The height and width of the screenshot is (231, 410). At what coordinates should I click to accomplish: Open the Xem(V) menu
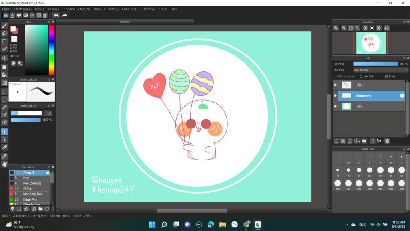point(113,9)
